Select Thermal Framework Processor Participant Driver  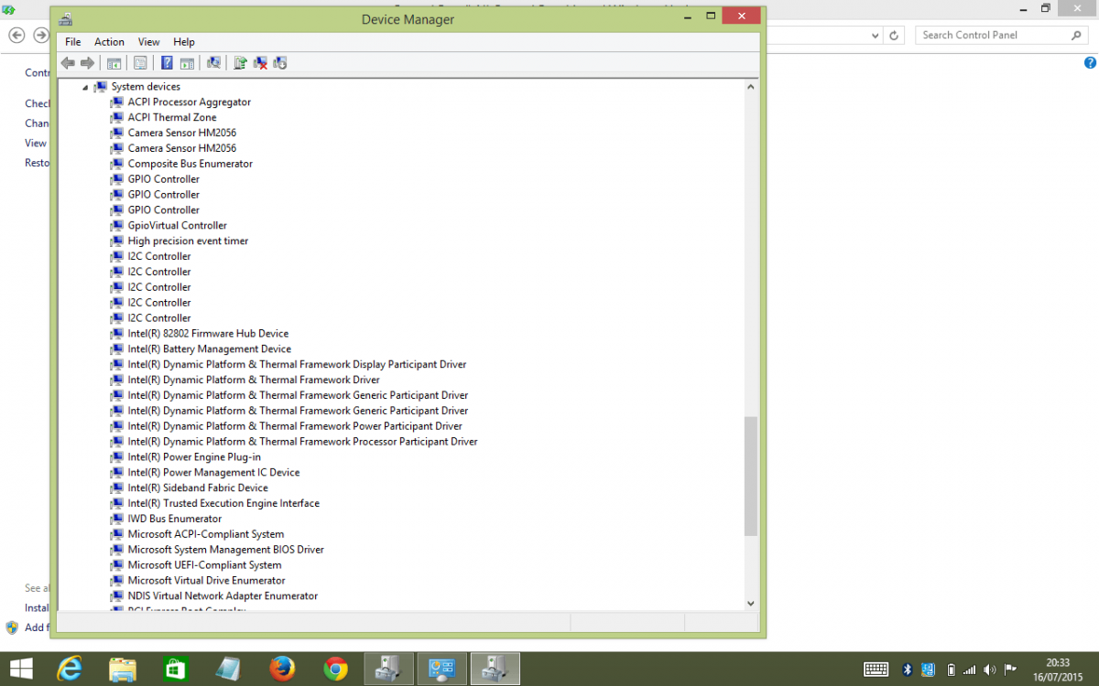pos(302,442)
